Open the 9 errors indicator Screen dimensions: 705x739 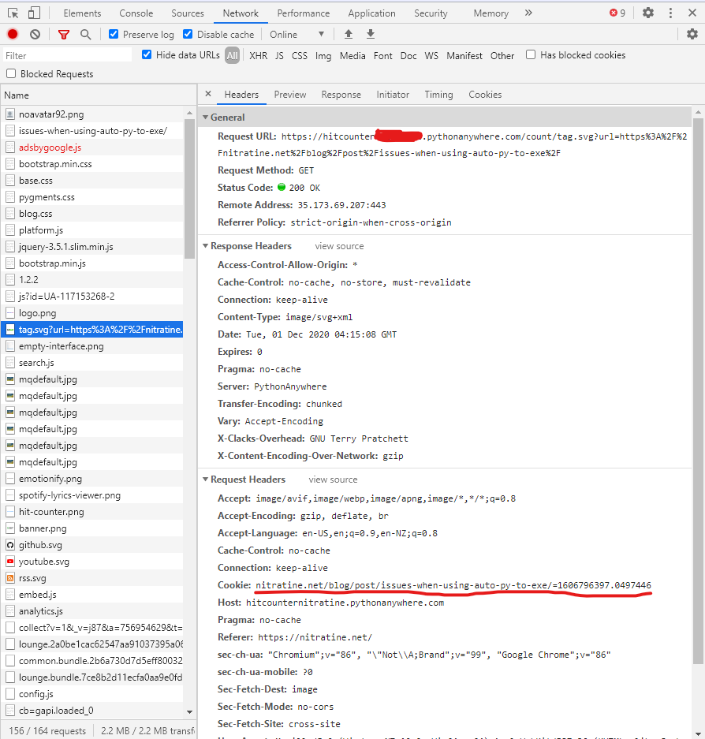click(617, 13)
